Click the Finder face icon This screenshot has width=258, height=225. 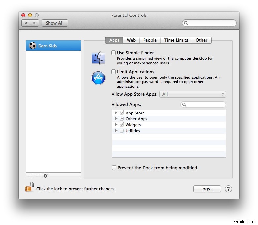98,58
